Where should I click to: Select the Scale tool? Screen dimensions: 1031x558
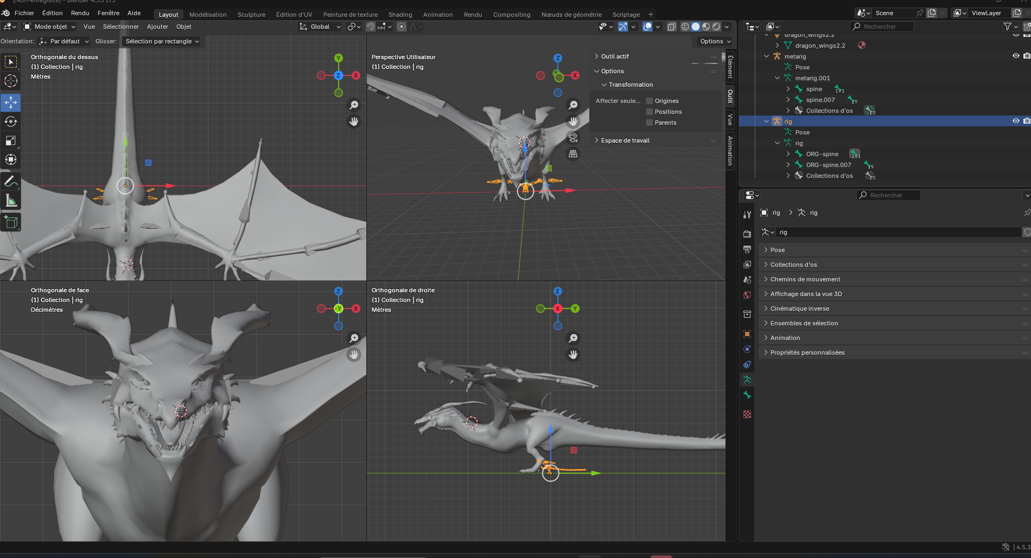11,140
